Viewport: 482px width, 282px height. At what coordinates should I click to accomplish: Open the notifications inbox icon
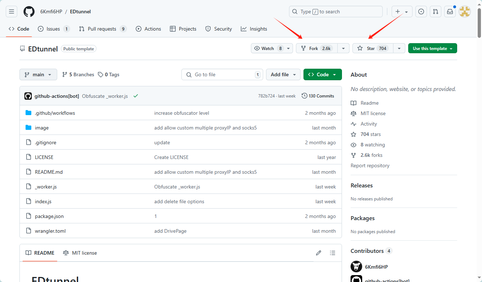(x=450, y=12)
